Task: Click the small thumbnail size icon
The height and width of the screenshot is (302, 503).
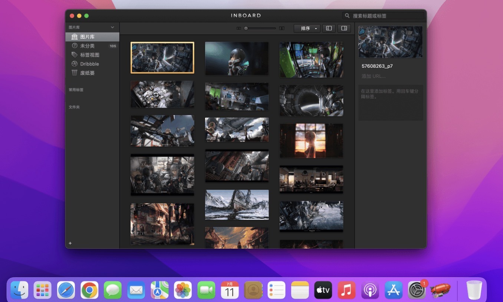Action: [x=239, y=28]
